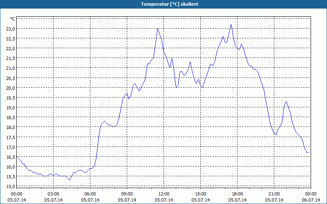The image size is (327, 204).
Task: Select the 21,5 y-axis label
Action: pyautogui.click(x=11, y=58)
